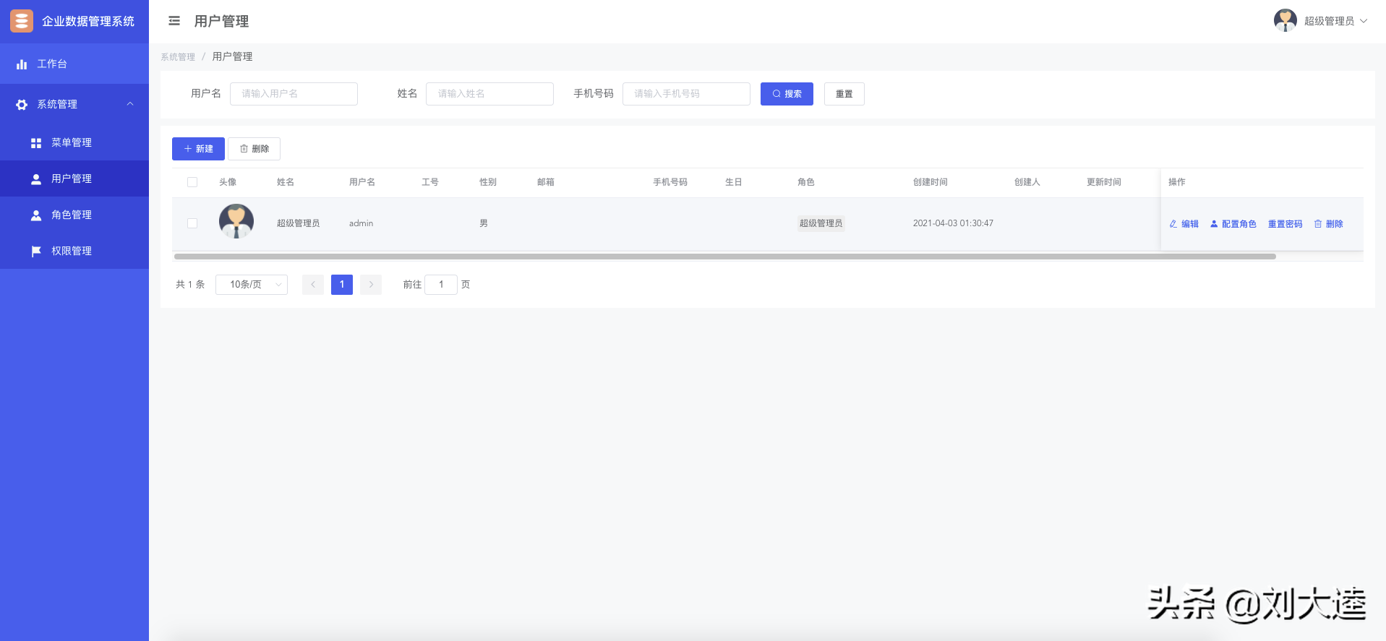
Task: Go to previous page arrow
Action: [313, 285]
